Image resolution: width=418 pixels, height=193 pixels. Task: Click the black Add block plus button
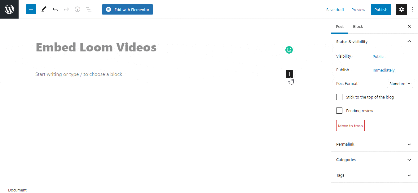click(289, 74)
